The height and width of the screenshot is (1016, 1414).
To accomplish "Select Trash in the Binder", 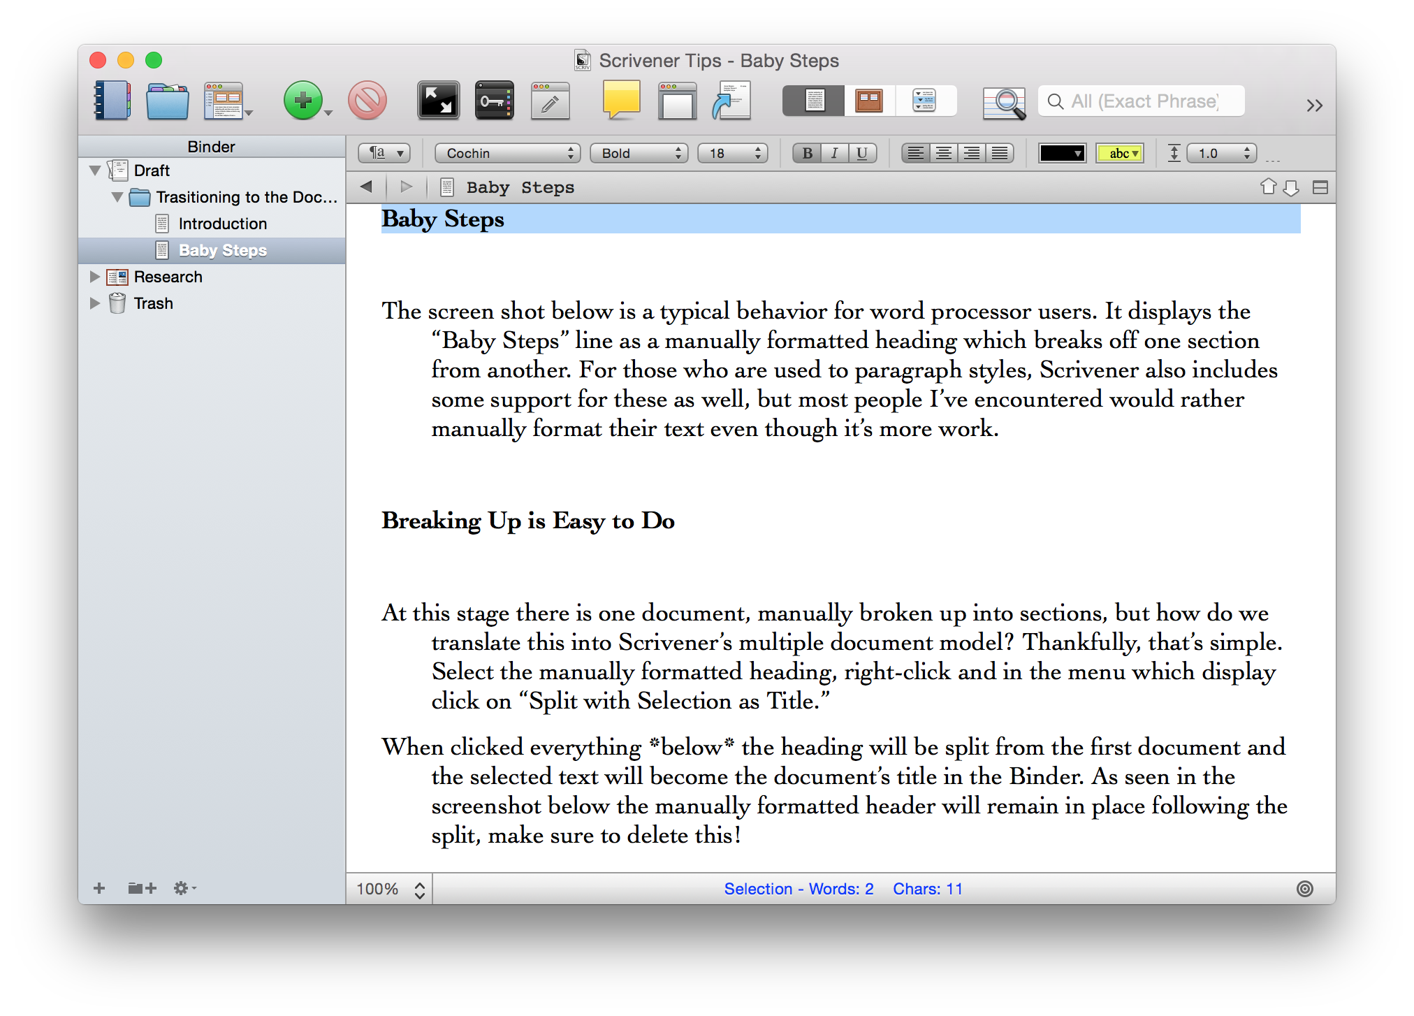I will 153,303.
